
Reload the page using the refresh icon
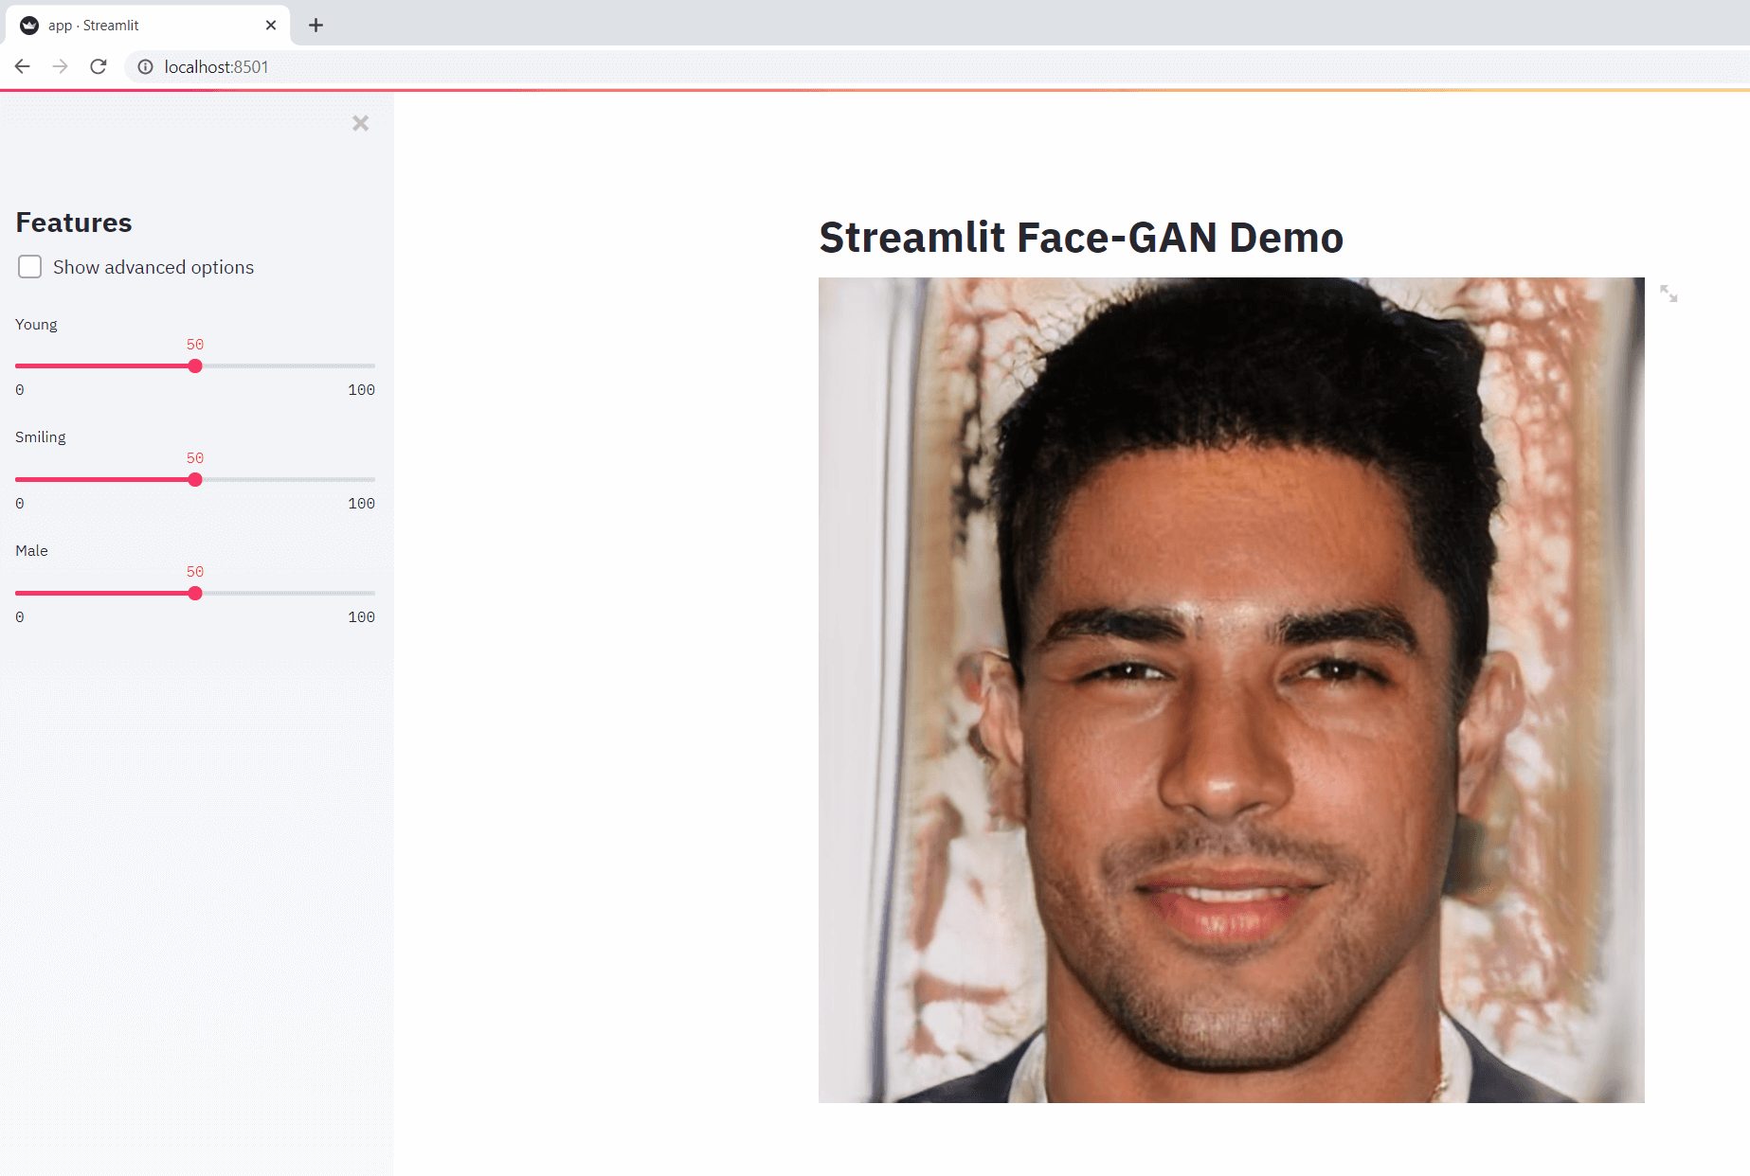pos(99,66)
